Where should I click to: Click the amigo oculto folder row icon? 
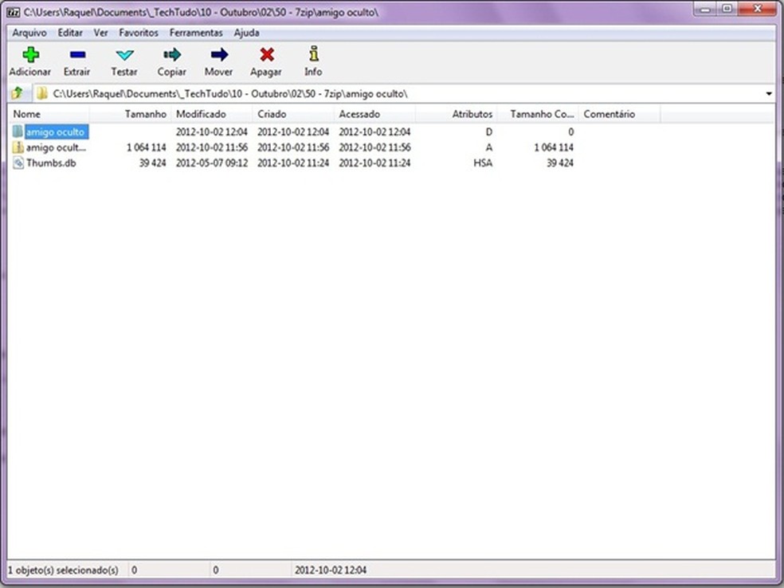tap(18, 131)
